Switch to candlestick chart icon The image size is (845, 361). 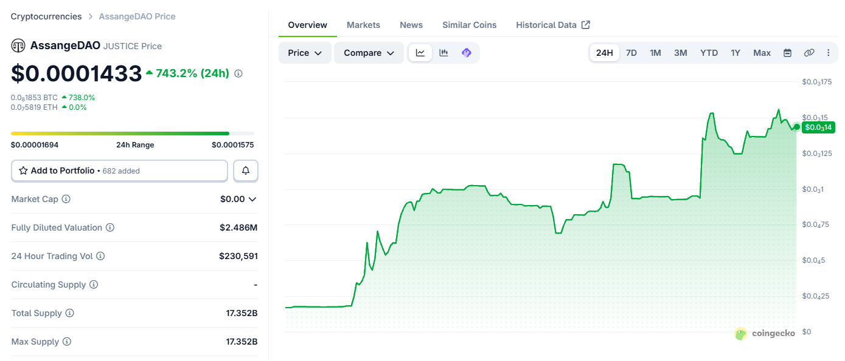(443, 53)
